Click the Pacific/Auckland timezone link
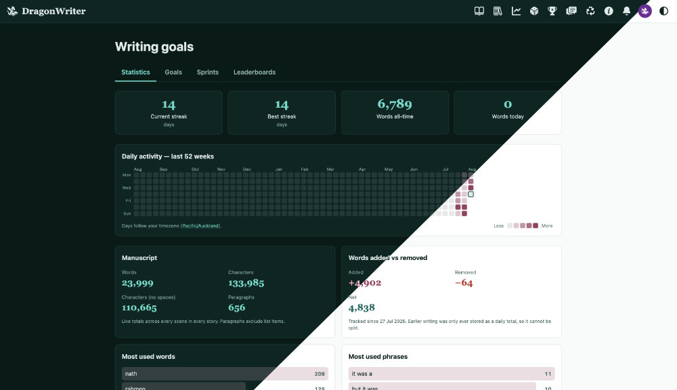Viewport: 677px width, 390px height. [x=200, y=226]
